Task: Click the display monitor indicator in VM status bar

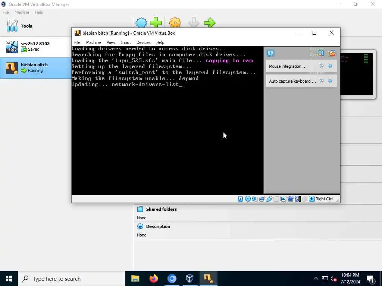Action: click(x=284, y=199)
